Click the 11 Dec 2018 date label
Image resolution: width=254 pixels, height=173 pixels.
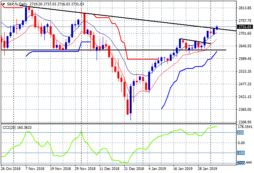[x=109, y=169]
